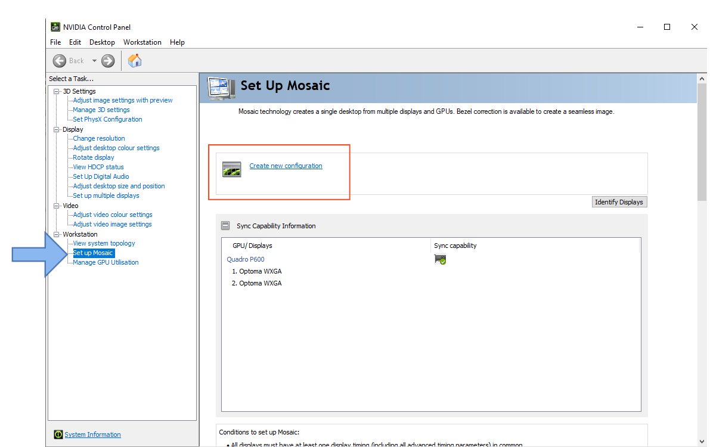Open Adjust desktop size and position

click(119, 186)
